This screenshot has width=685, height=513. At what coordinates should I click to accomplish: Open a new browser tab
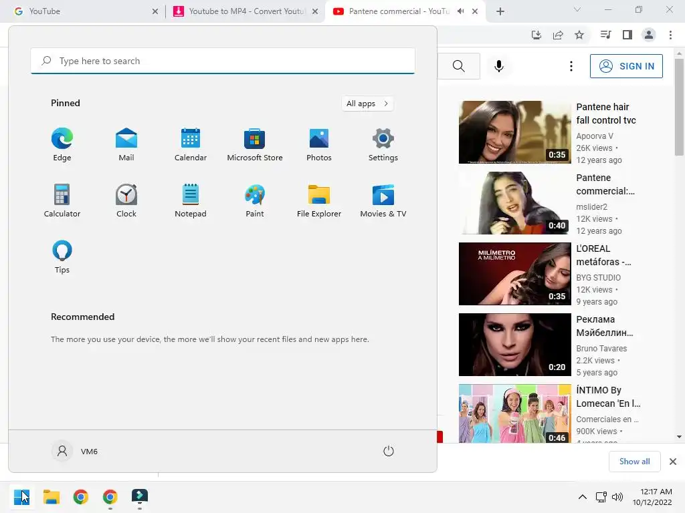point(500,11)
